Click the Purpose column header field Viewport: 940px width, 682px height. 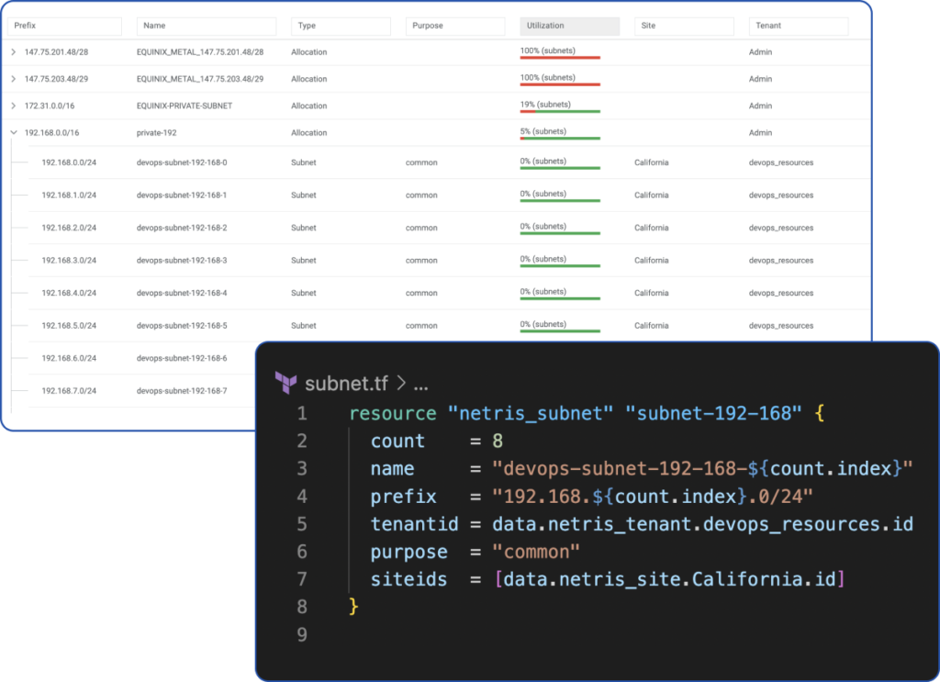pyautogui.click(x=455, y=26)
